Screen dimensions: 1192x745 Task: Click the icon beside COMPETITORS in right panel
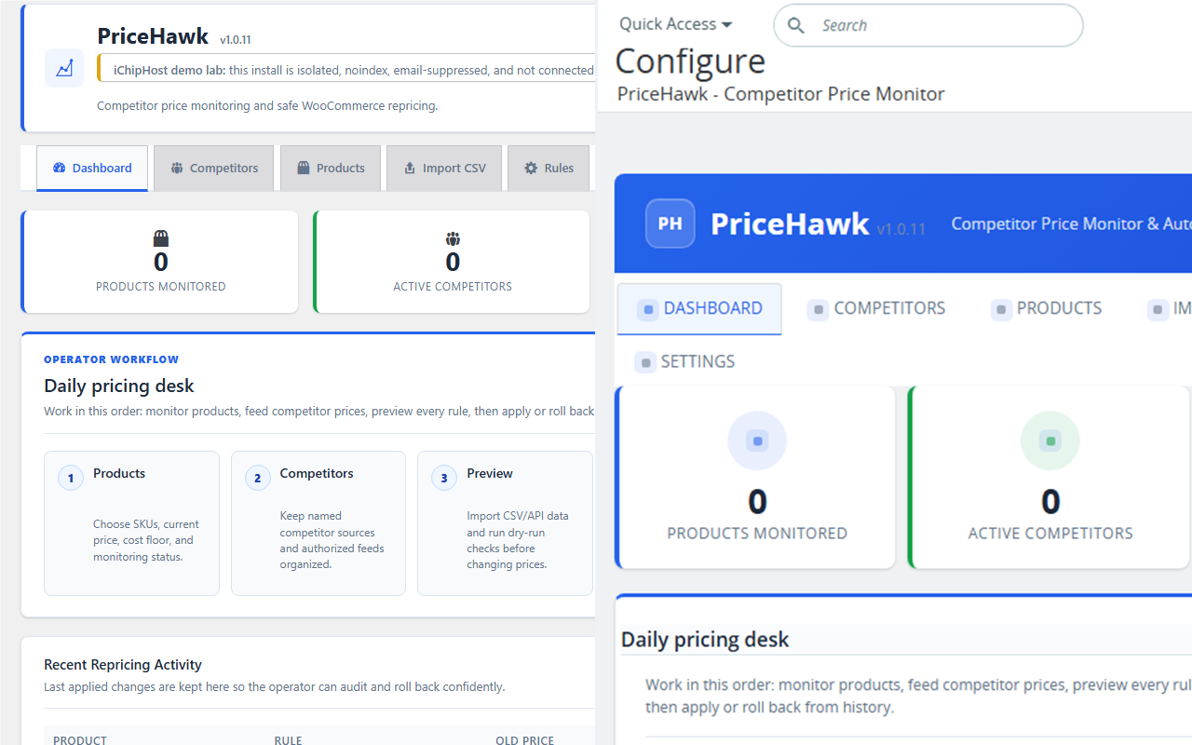click(x=818, y=309)
